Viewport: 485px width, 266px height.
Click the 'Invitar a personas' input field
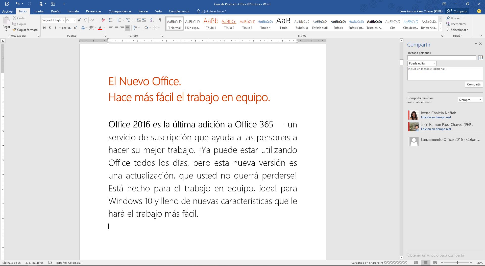442,58
